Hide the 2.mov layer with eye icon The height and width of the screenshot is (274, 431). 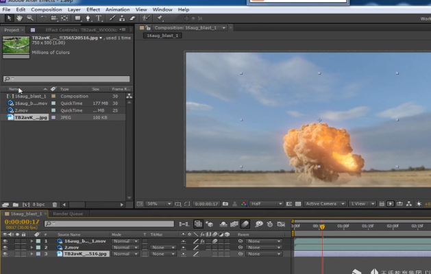5,247
